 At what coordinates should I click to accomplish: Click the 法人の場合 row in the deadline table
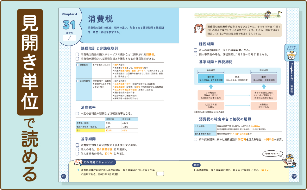[x=238, y=128]
